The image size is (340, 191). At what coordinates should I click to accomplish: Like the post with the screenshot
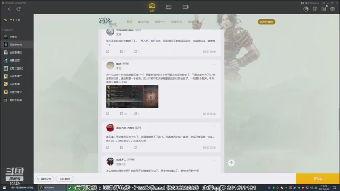(x=137, y=114)
